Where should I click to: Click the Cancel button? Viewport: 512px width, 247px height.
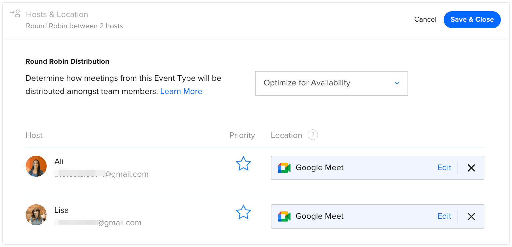425,20
